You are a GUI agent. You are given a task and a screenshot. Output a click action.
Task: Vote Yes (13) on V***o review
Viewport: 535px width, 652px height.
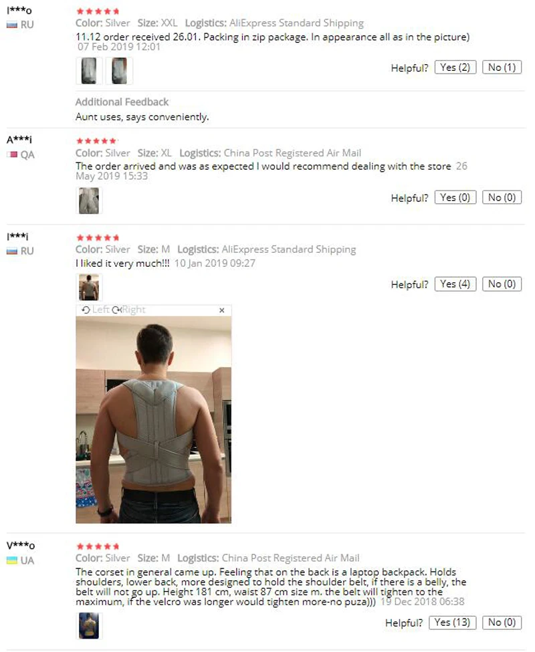tap(452, 623)
